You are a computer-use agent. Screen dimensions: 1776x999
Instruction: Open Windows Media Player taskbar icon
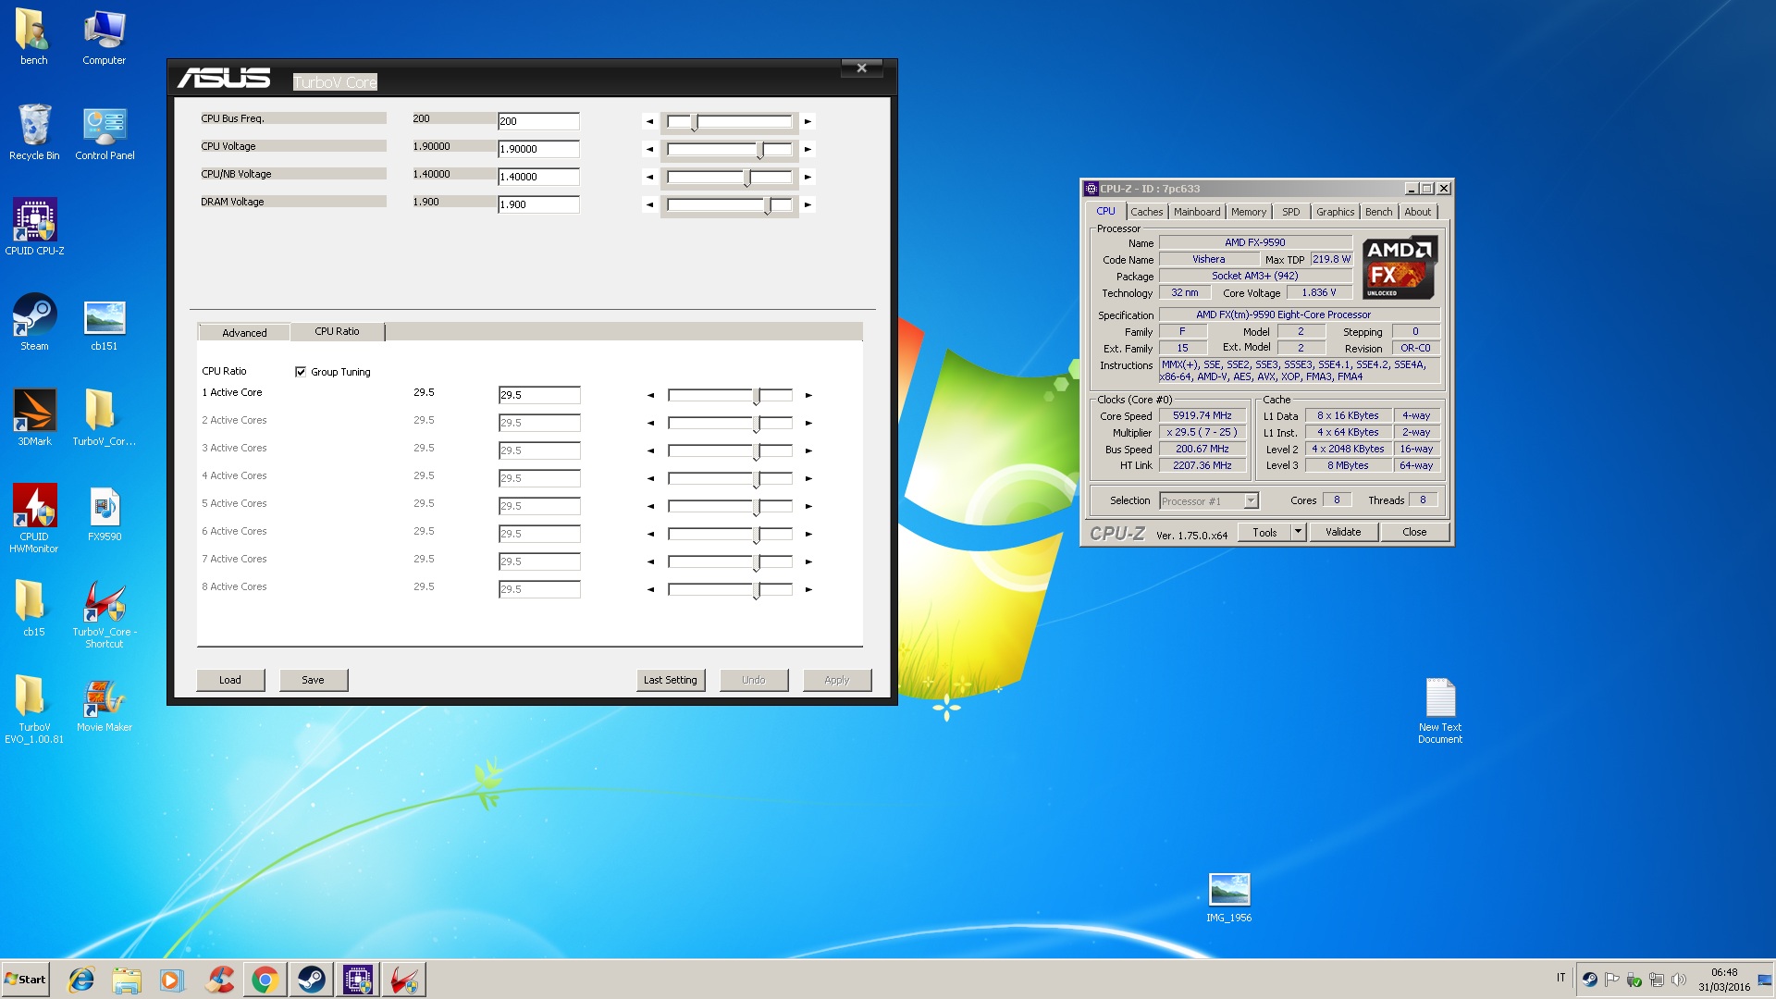(x=172, y=980)
